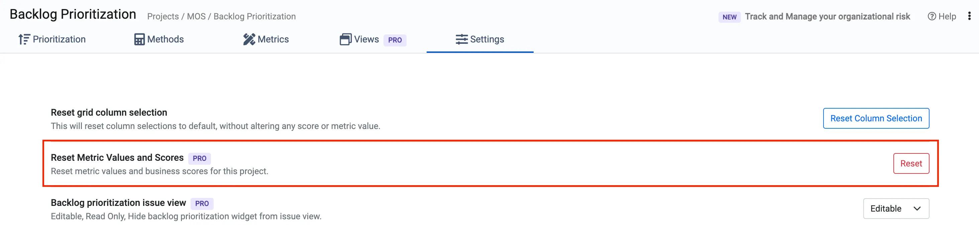The image size is (979, 244).
Task: Click the Settings sliders icon
Action: coord(461,39)
